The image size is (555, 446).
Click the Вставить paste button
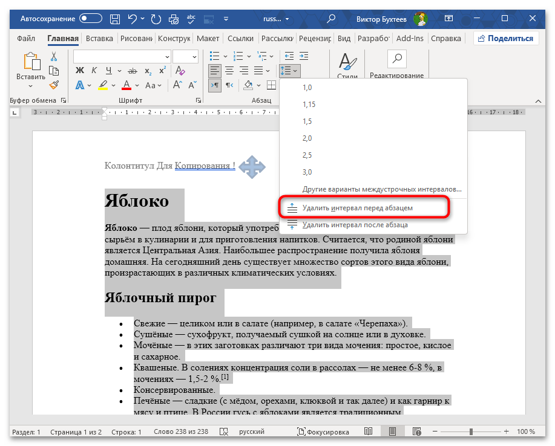tap(31, 65)
